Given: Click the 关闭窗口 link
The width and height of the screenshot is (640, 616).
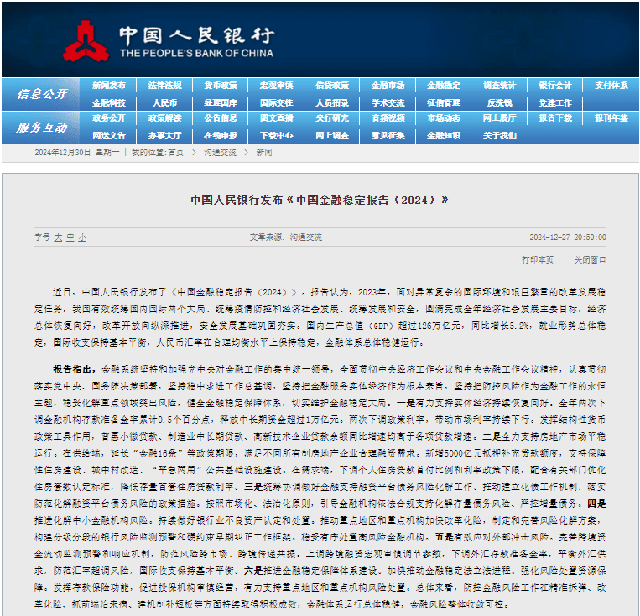Looking at the screenshot, I should click(x=590, y=260).
